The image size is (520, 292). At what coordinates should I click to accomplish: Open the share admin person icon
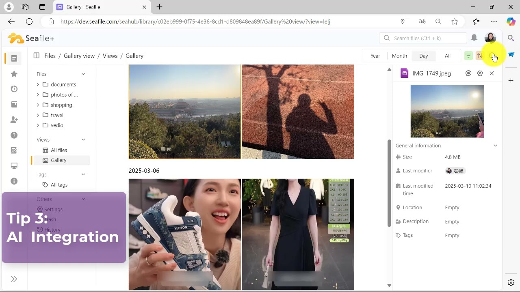pyautogui.click(x=14, y=120)
